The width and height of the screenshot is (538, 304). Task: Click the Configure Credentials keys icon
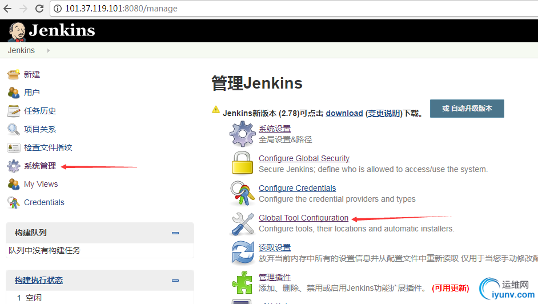point(242,193)
